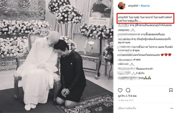Follow ampdidi via the blue ติดตาม link

click(x=145, y=6)
